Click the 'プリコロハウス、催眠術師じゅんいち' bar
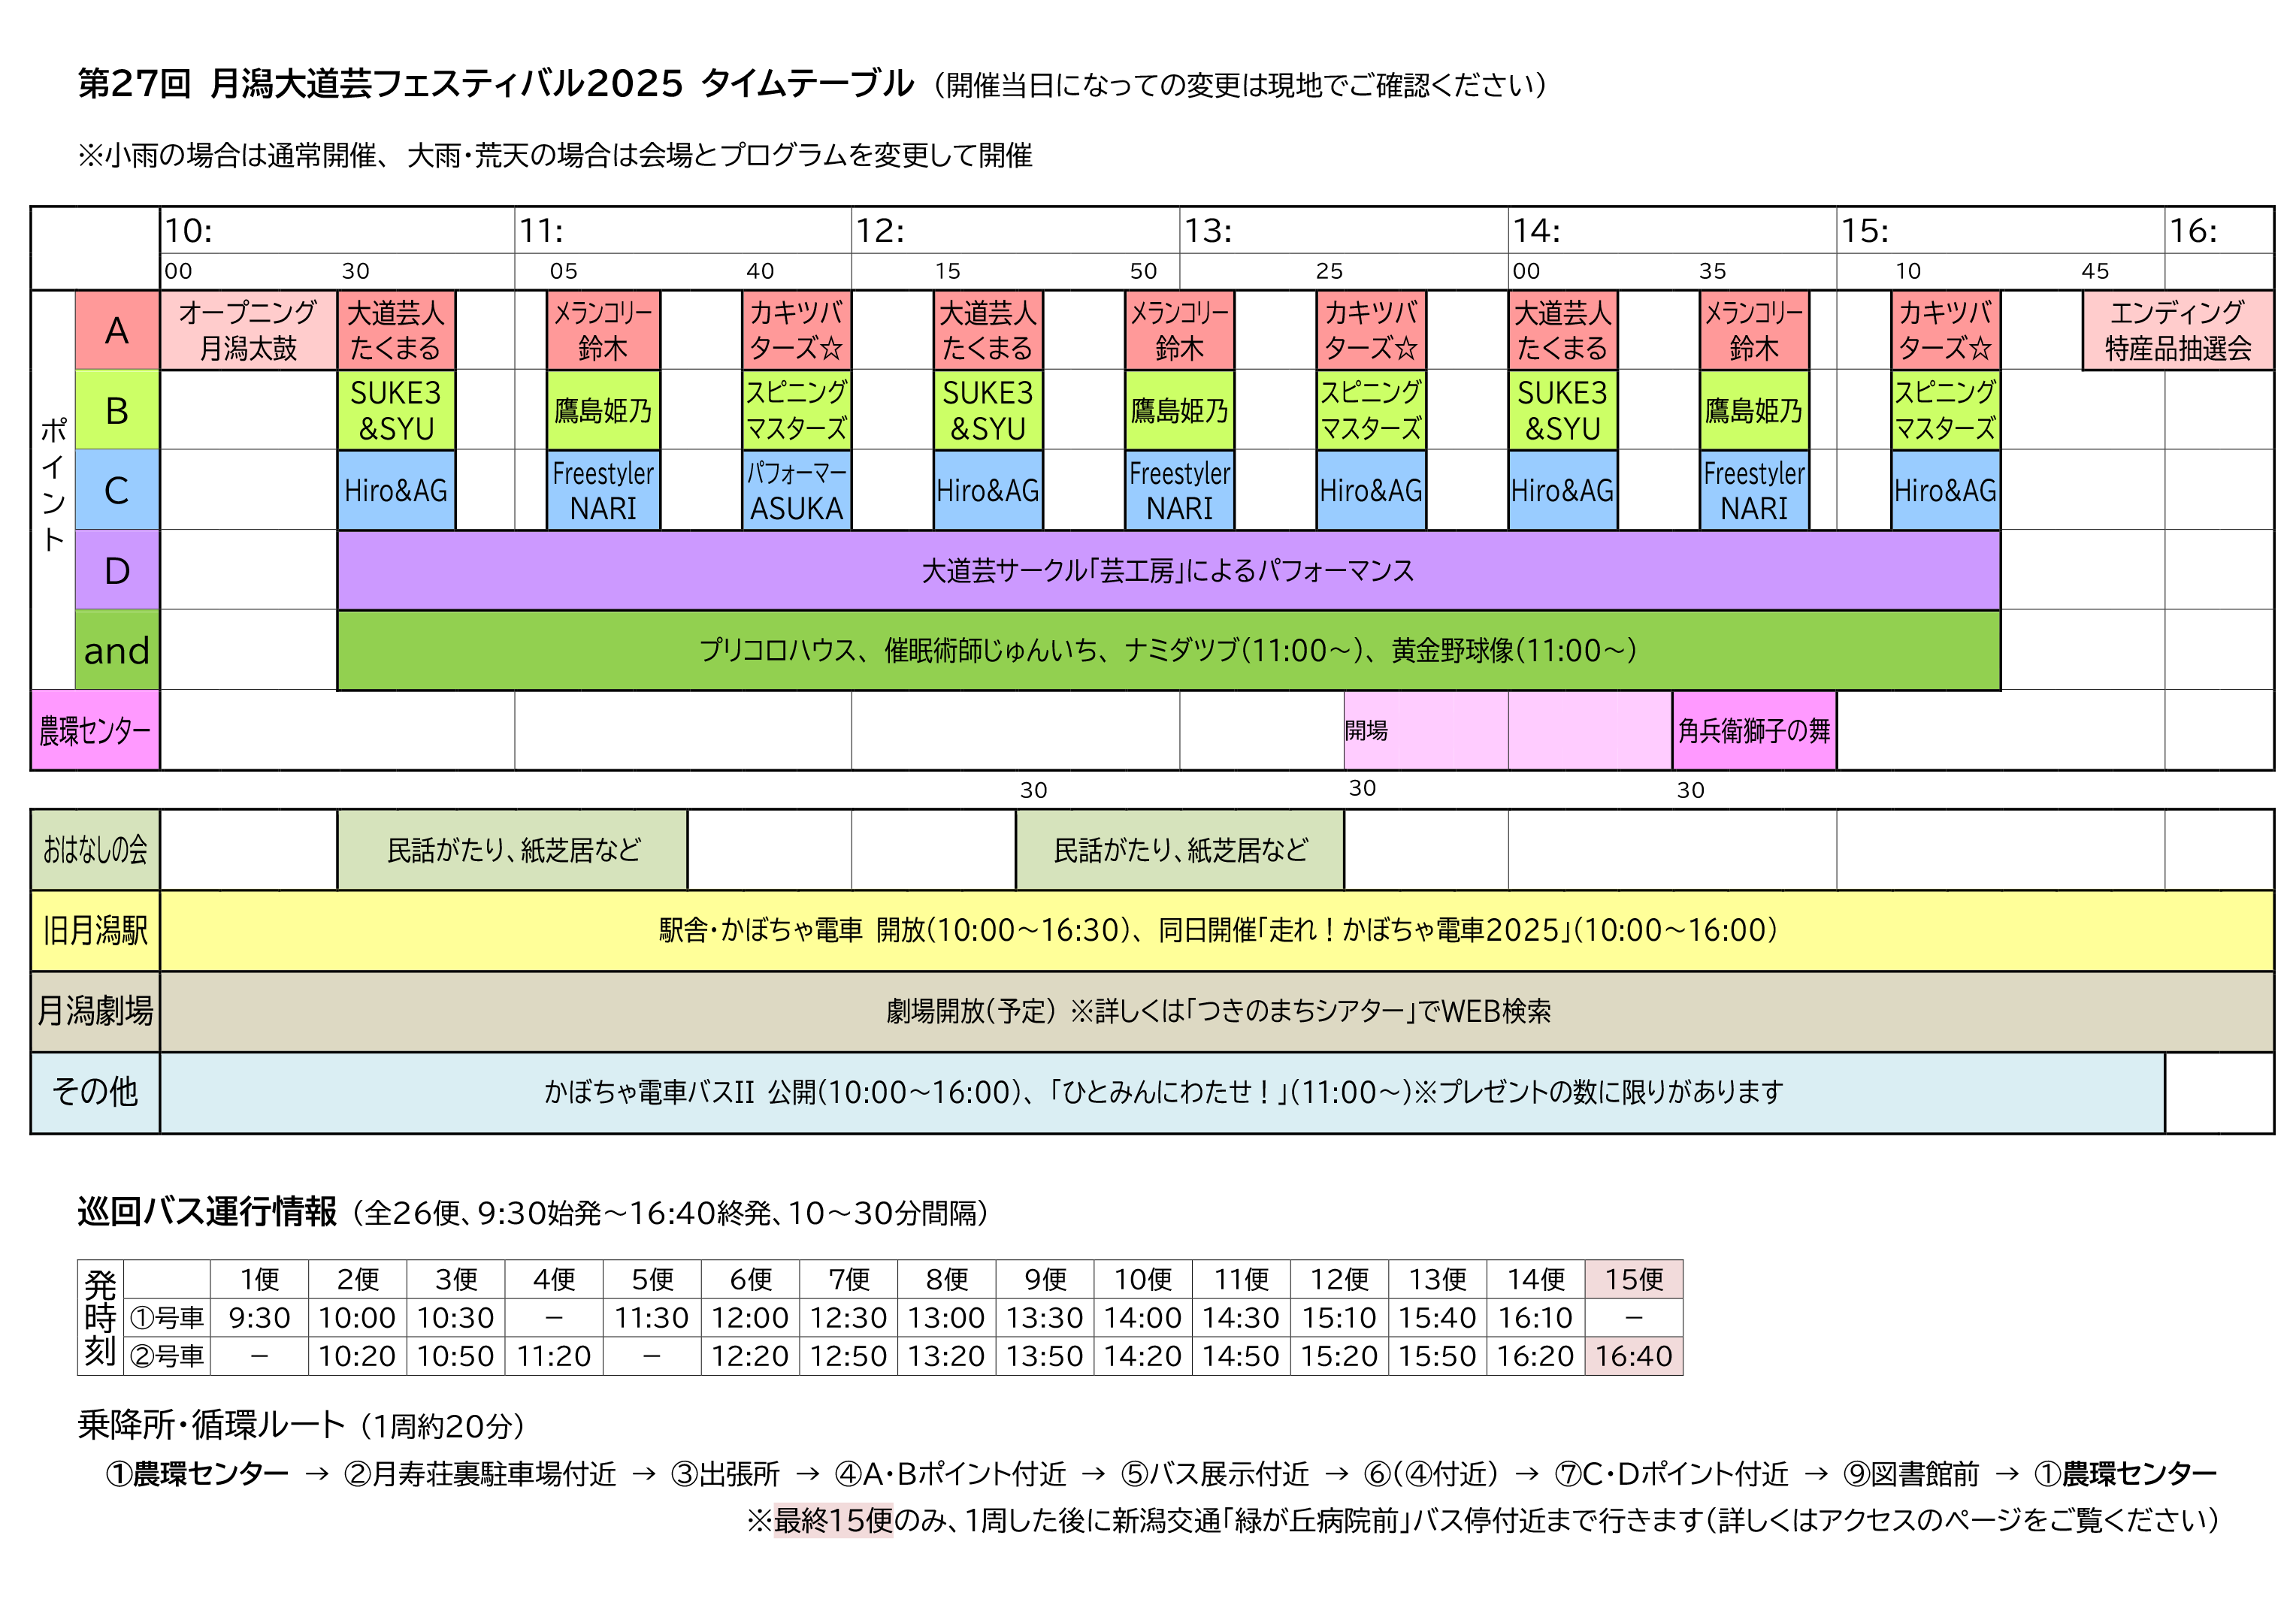Image resolution: width=2296 pixels, height=1623 pixels. point(1169,650)
